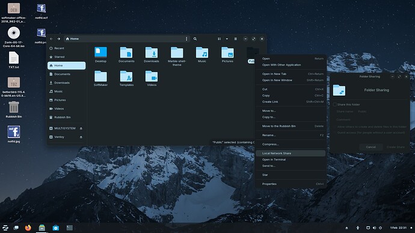The height and width of the screenshot is (233, 415).
Task: Eject the Ventoy drive in sidebar
Action: 81,137
